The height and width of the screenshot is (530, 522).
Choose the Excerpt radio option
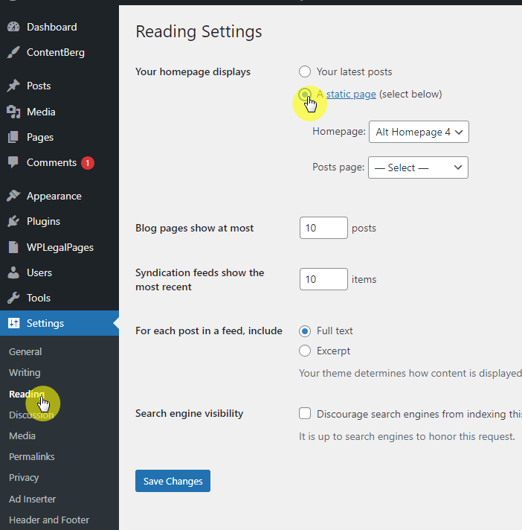tap(305, 351)
